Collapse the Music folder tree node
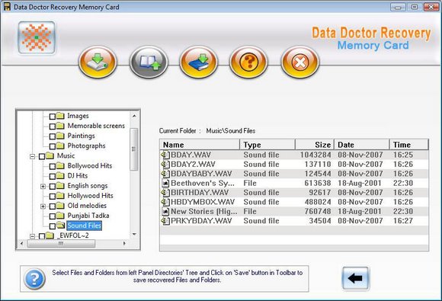442x301 pixels. (x=33, y=156)
